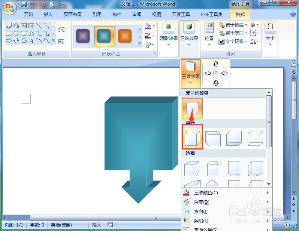Viewport: 299px width, 231px height.
Task: Open the 格式 drawing tools tab
Action: (240, 15)
